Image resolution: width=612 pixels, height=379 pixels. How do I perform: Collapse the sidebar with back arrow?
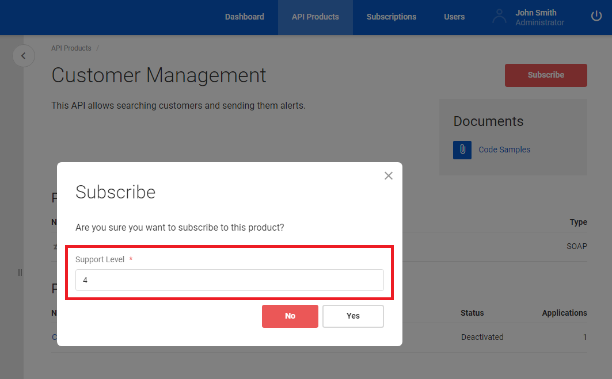[24, 56]
